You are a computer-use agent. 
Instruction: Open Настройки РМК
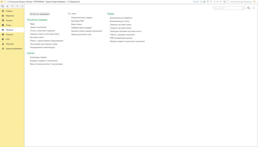pos(78,21)
